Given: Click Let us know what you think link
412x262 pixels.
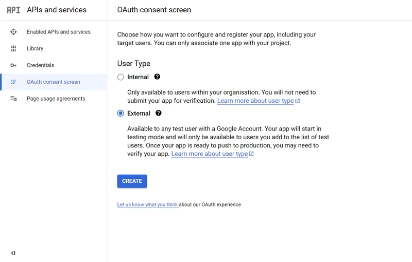Looking at the screenshot, I should [x=148, y=204].
